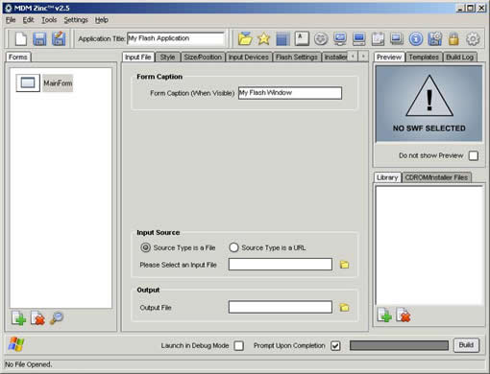The width and height of the screenshot is (490, 374).
Task: Switch to the Style tab
Action: 167,58
